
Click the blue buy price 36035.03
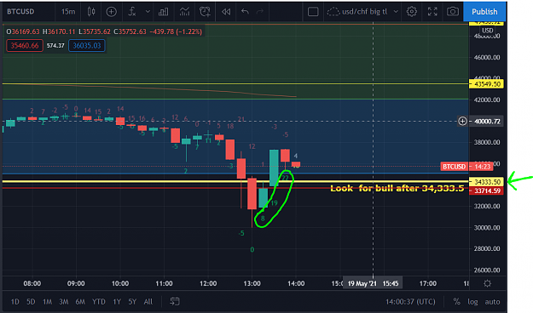[x=87, y=45]
